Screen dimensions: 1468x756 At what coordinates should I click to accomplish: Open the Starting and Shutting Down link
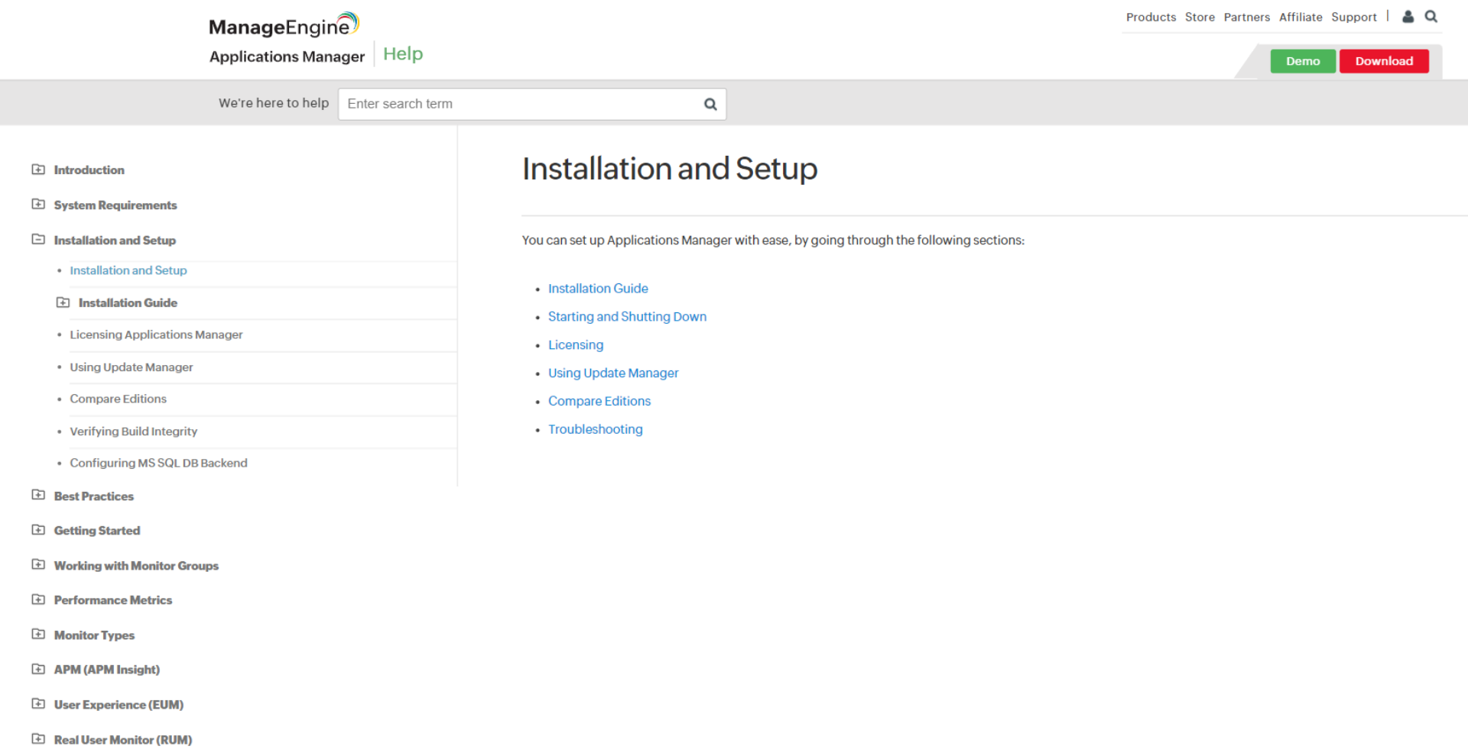pyautogui.click(x=627, y=317)
